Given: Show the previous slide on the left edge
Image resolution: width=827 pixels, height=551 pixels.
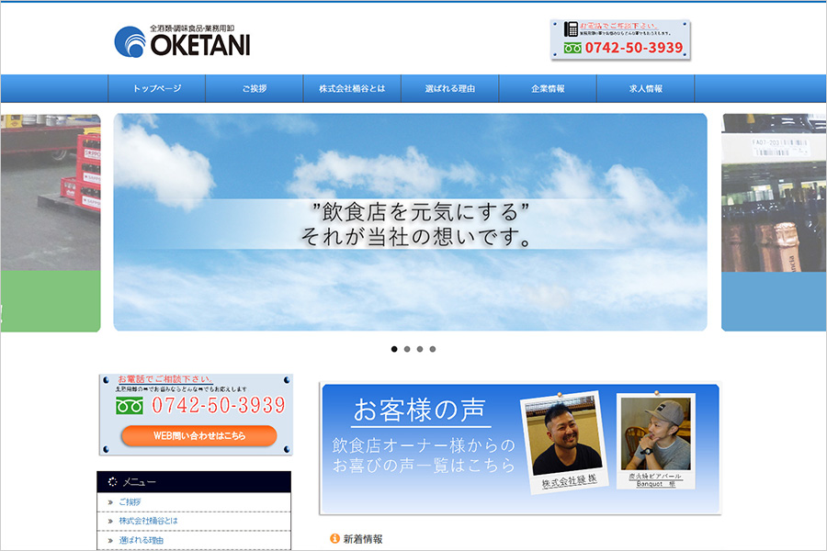Looking at the screenshot, I should 50,222.
